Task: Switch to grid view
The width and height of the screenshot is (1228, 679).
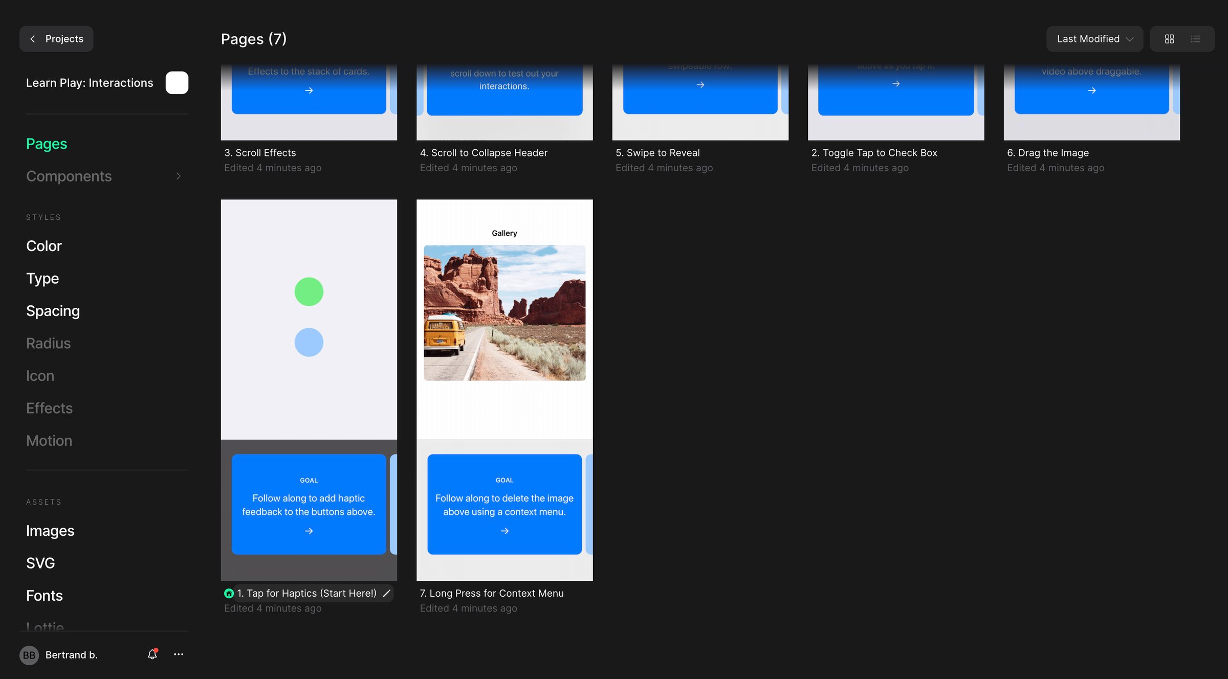Action: tap(1169, 39)
